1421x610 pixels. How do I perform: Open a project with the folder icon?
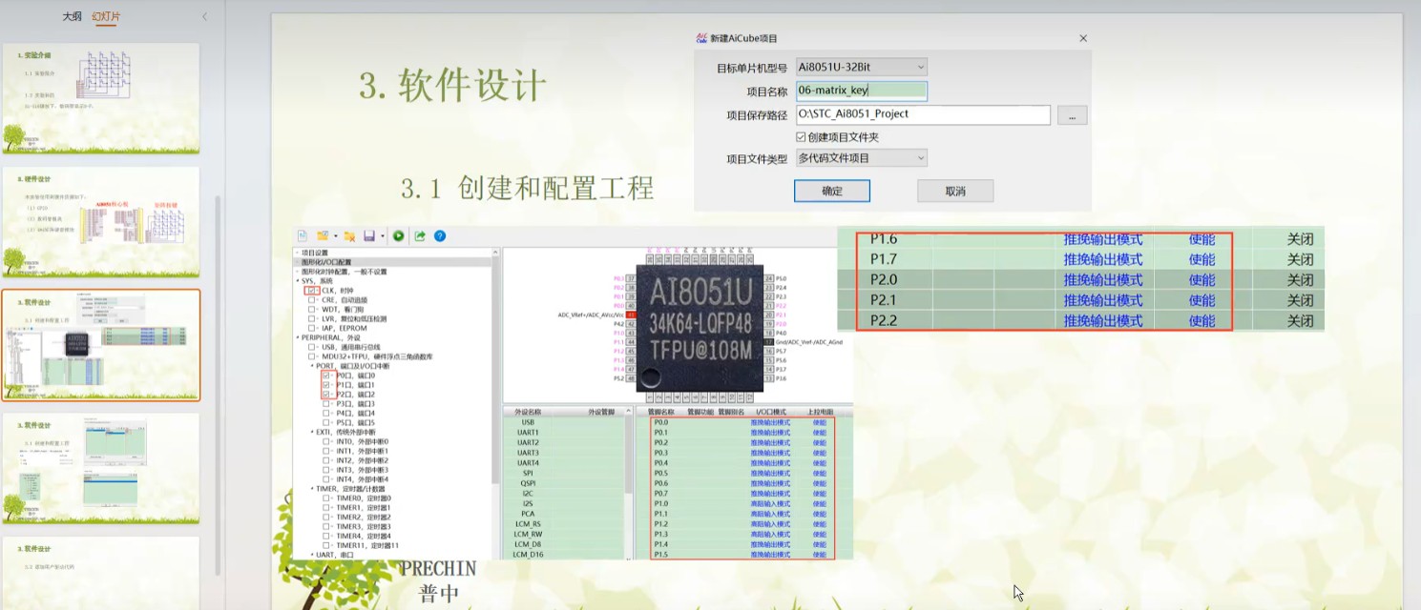321,235
